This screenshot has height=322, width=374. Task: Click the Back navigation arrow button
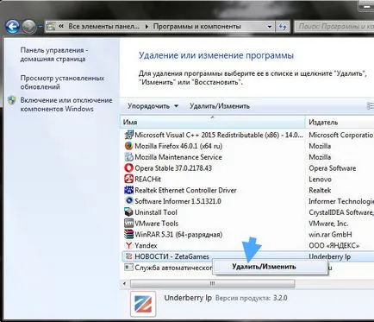(12, 27)
